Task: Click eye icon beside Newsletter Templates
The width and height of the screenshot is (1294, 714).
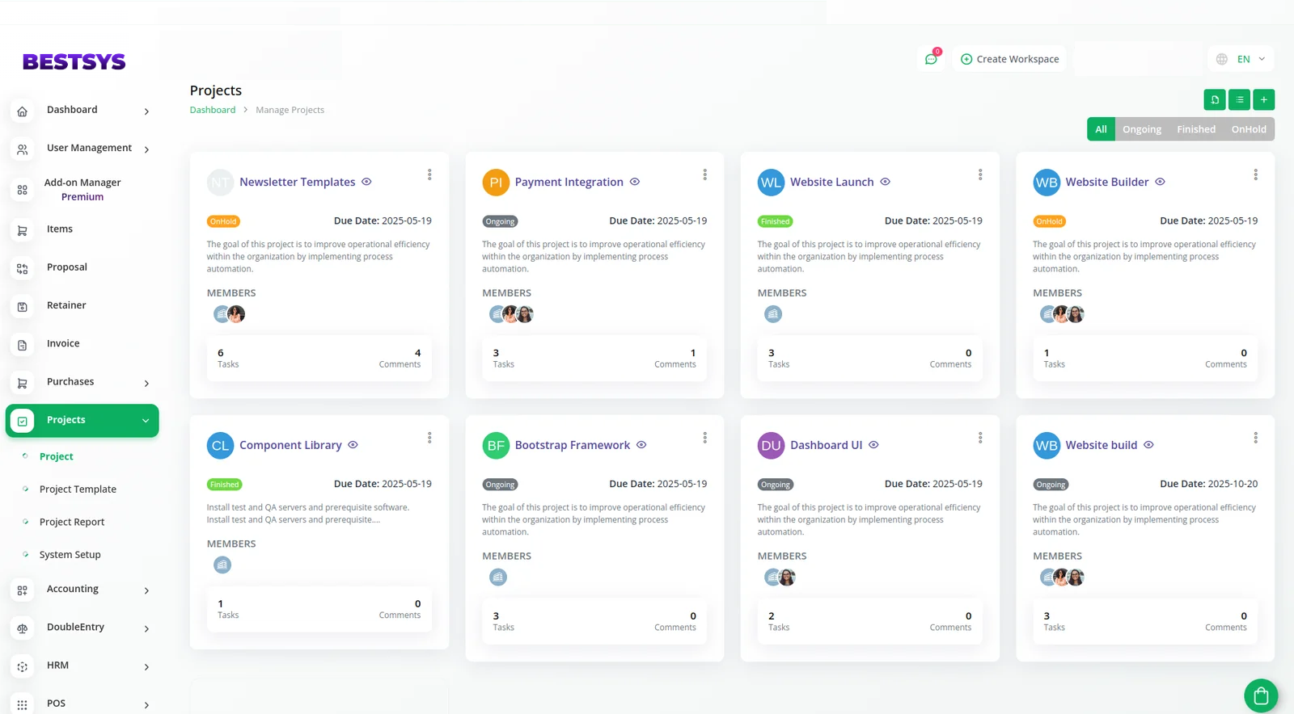Action: pyautogui.click(x=366, y=182)
